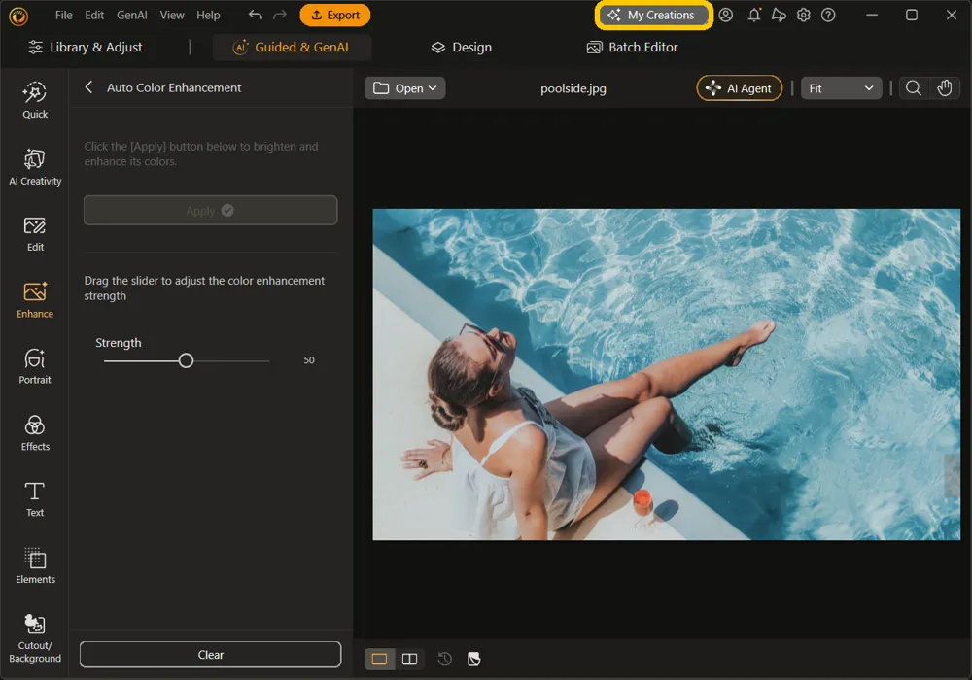Select the Text tool in sidebar
Screen dimensions: 972x680
click(x=35, y=499)
